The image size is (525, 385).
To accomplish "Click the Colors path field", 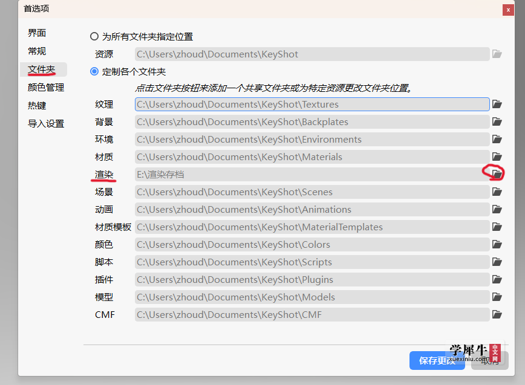I will 312,244.
